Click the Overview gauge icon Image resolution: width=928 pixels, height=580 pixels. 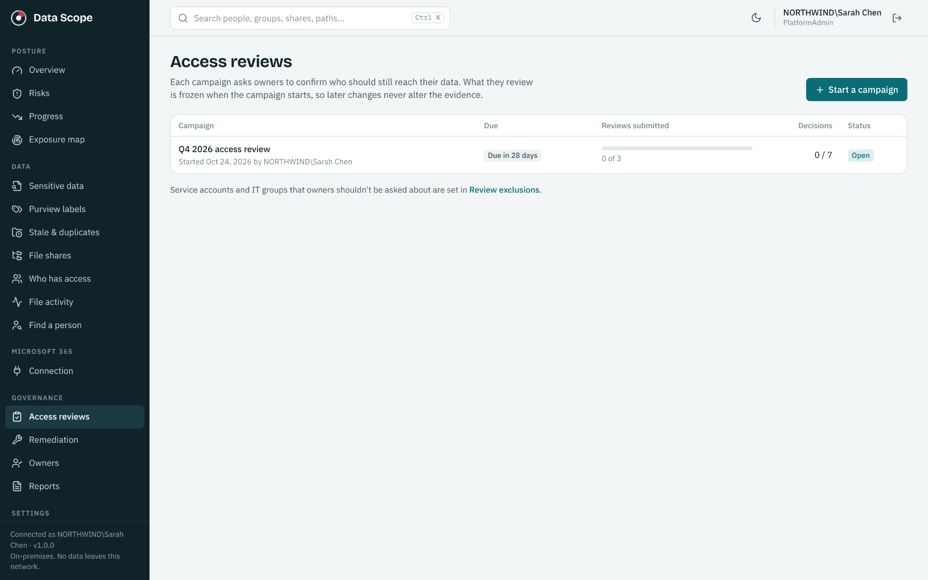click(17, 70)
